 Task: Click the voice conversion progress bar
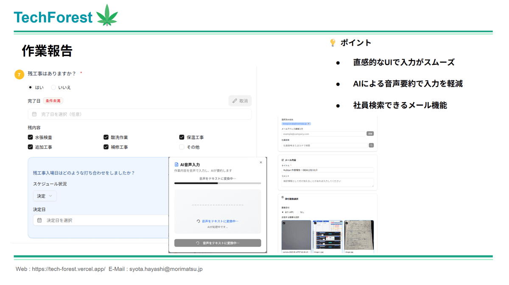(218, 183)
